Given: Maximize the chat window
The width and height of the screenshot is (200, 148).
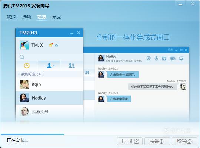Looking at the screenshot, I should coord(181,50).
